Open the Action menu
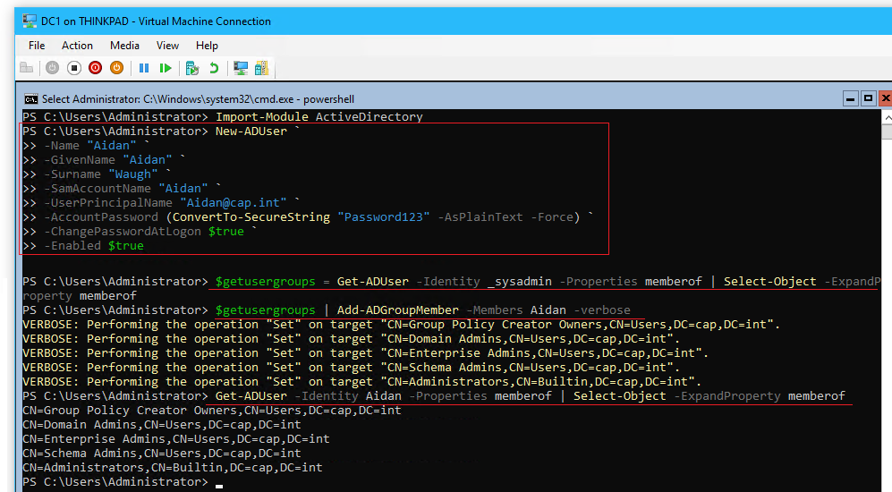The width and height of the screenshot is (892, 492). tap(77, 46)
